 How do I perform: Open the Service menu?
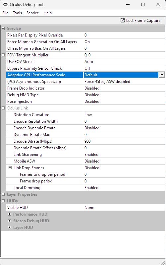click(x=32, y=13)
